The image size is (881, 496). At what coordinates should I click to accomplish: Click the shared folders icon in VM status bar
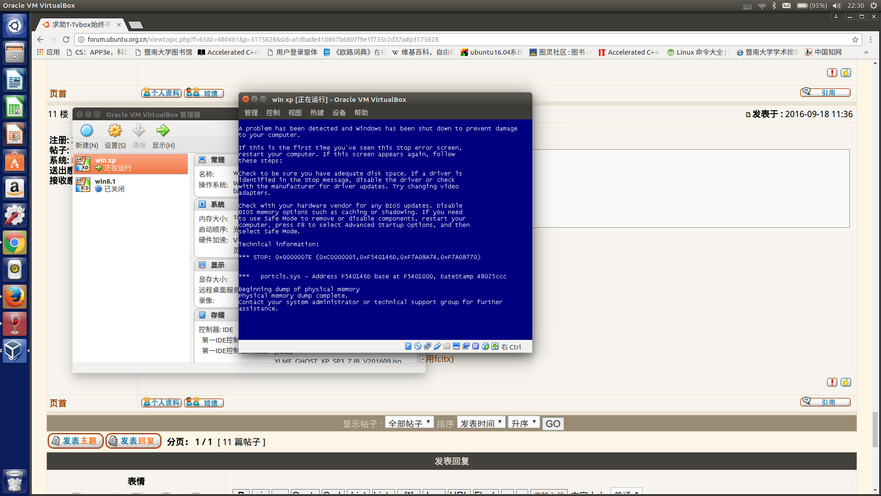[447, 346]
